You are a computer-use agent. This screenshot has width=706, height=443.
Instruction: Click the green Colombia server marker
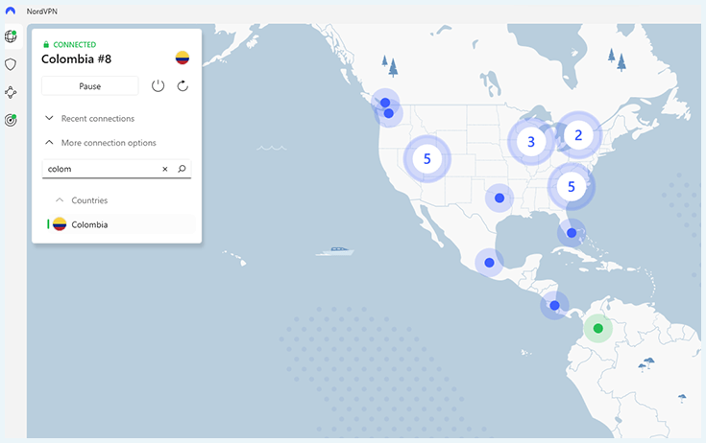coord(597,329)
